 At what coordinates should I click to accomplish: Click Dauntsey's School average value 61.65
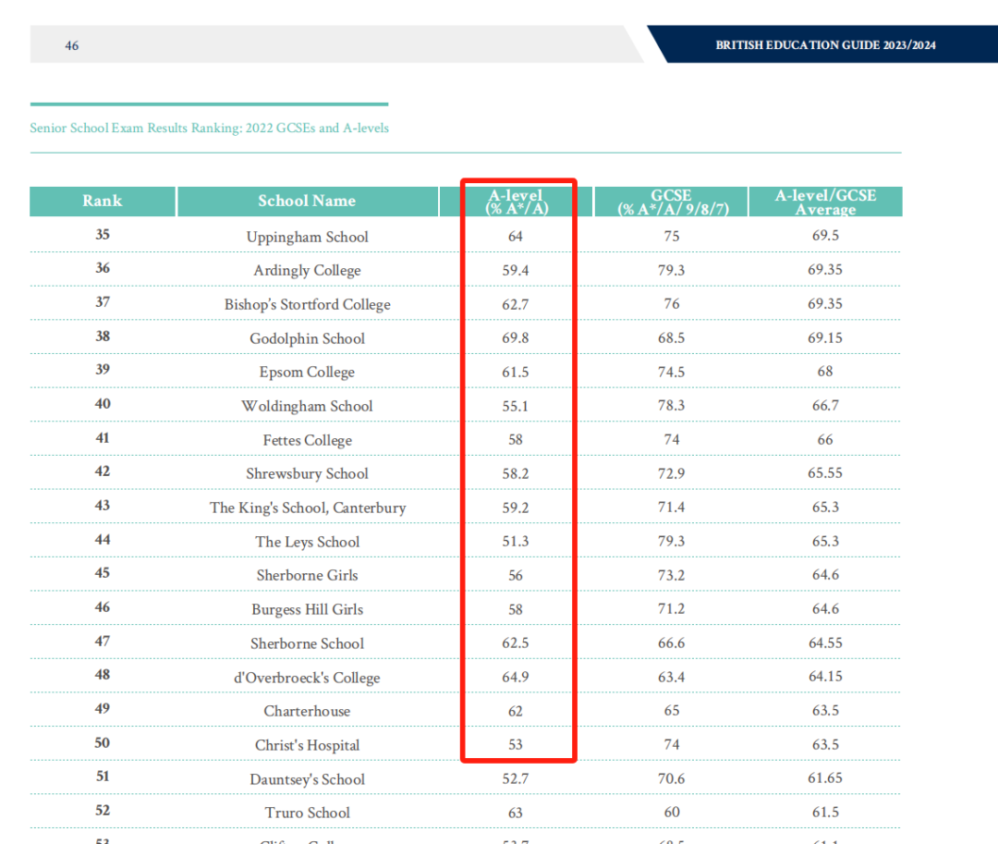pos(825,778)
